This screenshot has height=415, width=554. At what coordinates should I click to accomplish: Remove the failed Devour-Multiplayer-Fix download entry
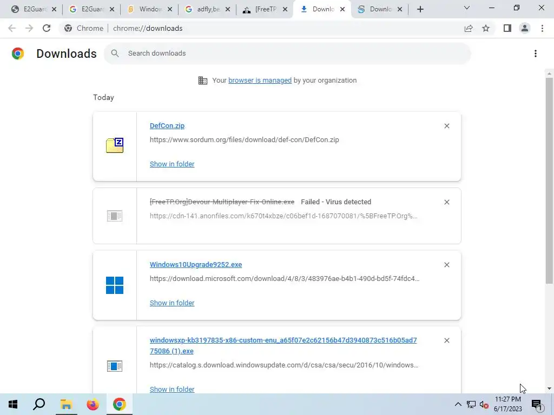tap(446, 202)
